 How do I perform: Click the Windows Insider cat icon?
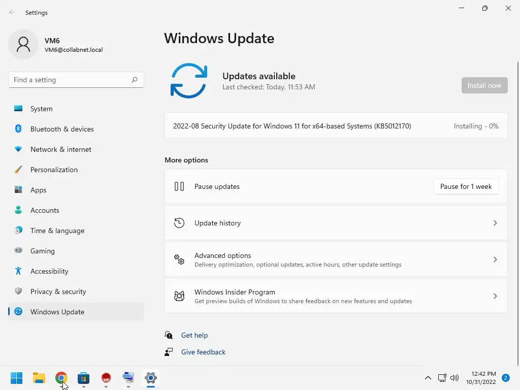[179, 296]
